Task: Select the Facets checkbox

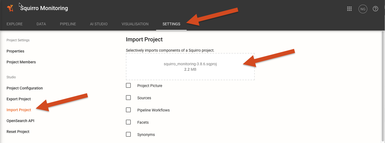Action: (128, 122)
